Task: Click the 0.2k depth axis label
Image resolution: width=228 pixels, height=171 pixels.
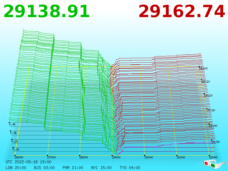Action: [x=15, y=141]
